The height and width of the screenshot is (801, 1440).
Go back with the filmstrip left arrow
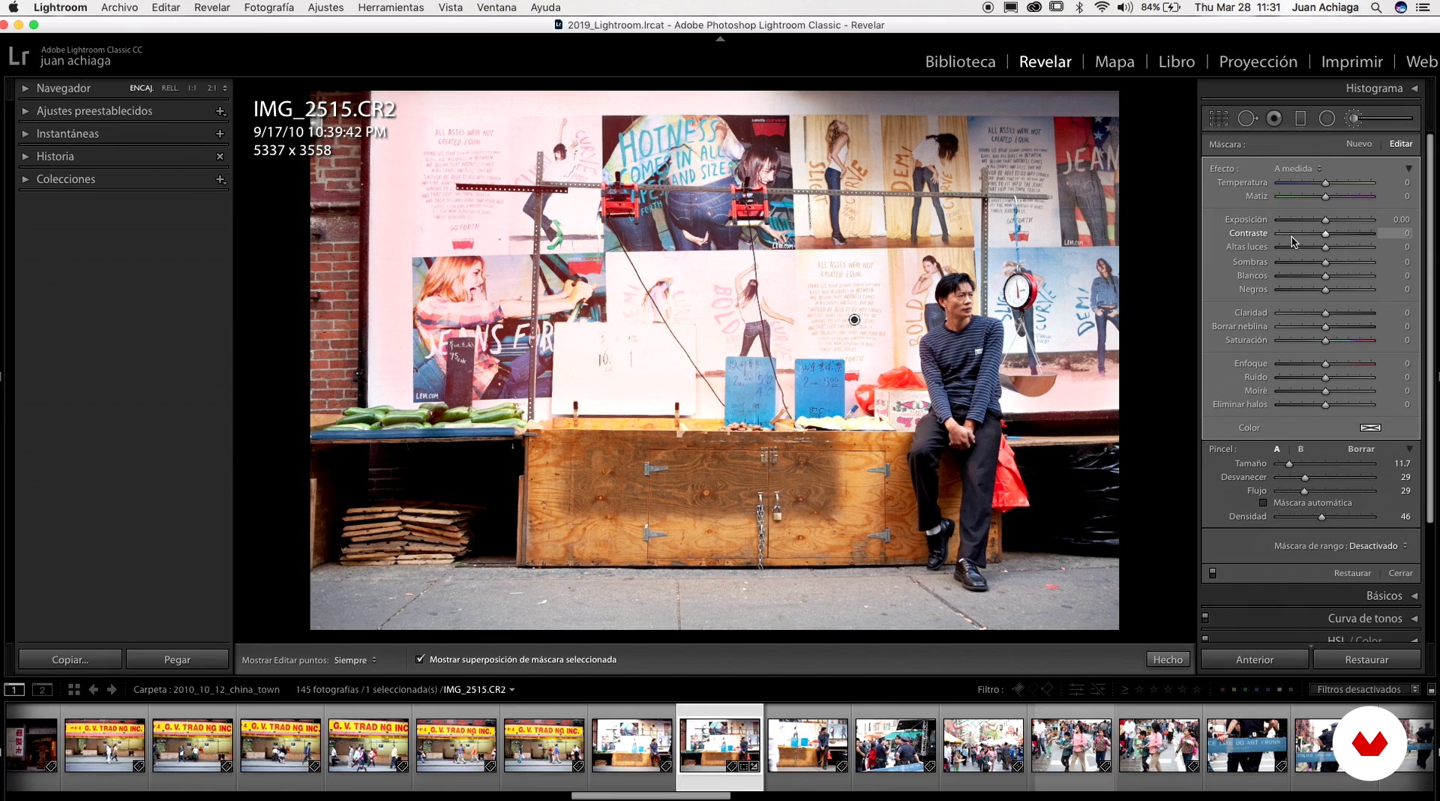(93, 689)
